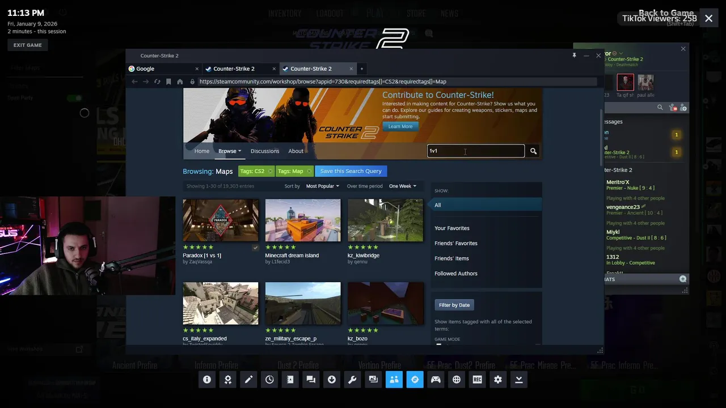
Task: Click the browser back arrow
Action: click(134, 82)
